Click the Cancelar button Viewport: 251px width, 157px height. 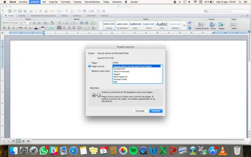140,111
